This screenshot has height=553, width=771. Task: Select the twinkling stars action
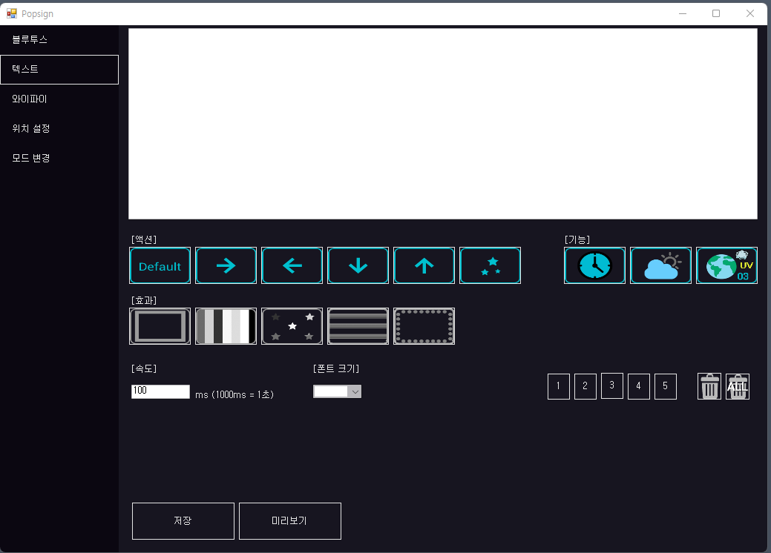[491, 265]
